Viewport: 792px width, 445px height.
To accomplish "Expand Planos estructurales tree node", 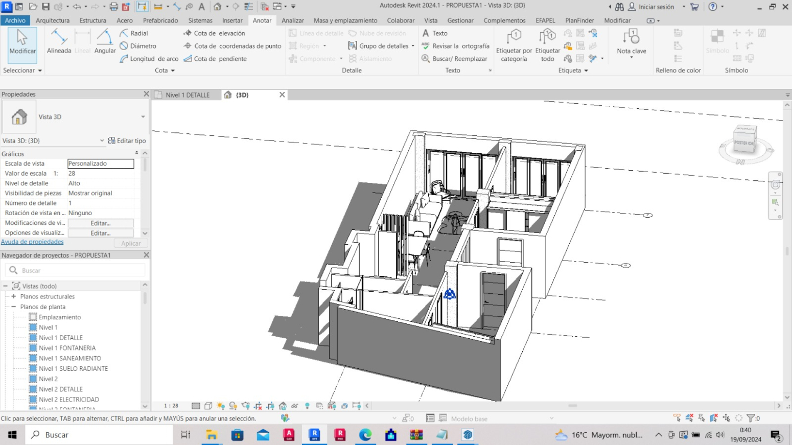I will (x=14, y=296).
